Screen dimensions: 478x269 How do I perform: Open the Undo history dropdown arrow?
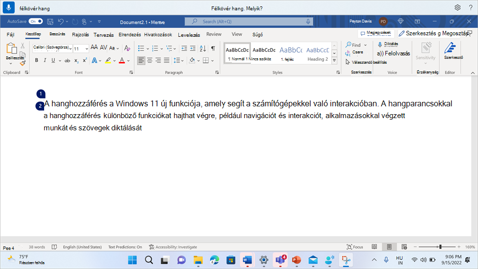(x=67, y=22)
